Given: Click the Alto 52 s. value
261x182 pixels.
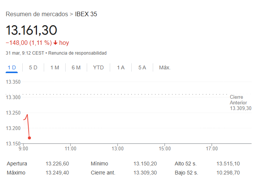Looking at the screenshot, I should (x=228, y=164).
